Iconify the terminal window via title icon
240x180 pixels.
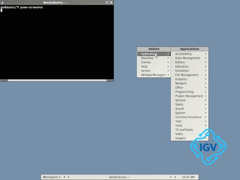pos(2,2)
